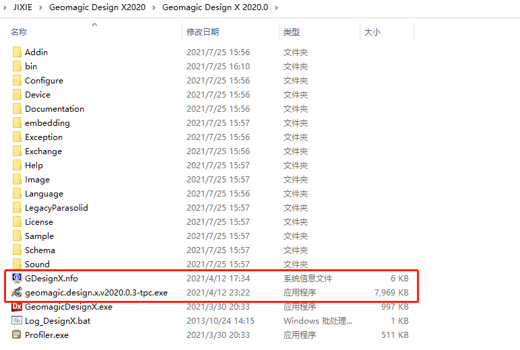Select file name Log_DesignX.bat
This screenshot has width=520, height=350.
pos(58,321)
